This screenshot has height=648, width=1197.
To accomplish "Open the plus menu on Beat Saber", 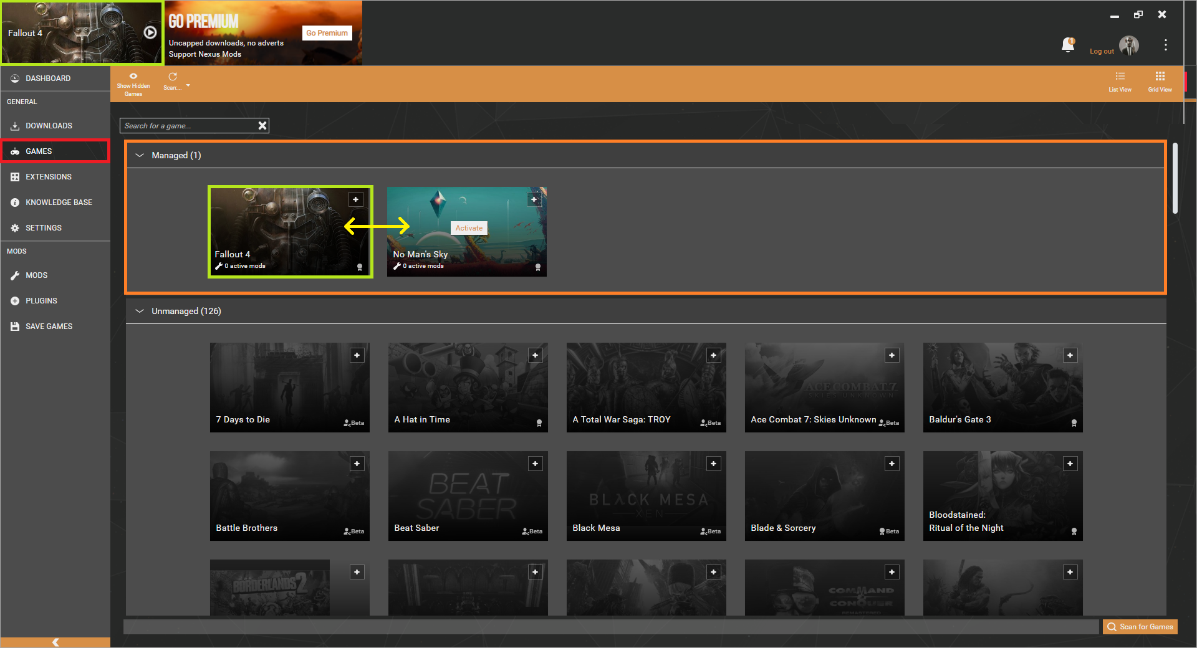I will (x=535, y=464).
